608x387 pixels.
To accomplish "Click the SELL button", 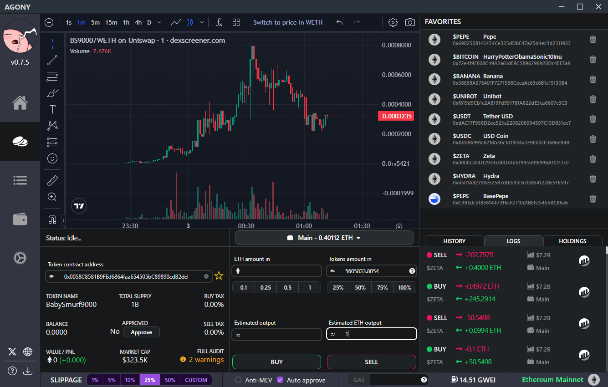I will (x=371, y=362).
